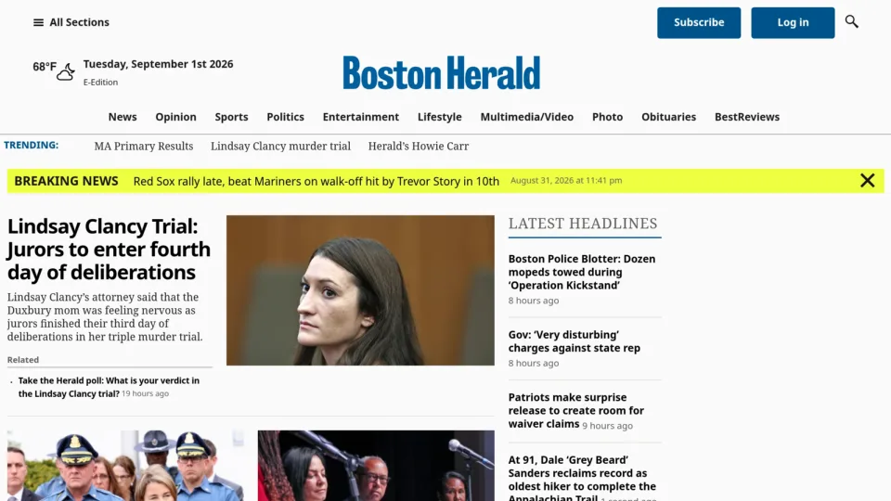Click the police officers photo thumbnail
The image size is (891, 501).
pos(125,466)
